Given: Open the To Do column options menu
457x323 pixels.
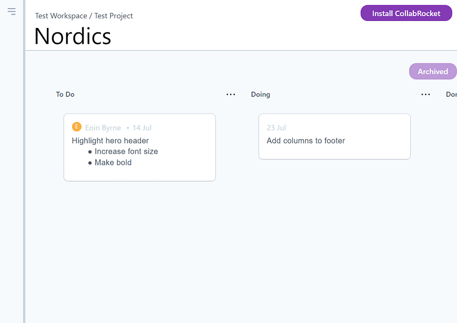Looking at the screenshot, I should (x=231, y=95).
